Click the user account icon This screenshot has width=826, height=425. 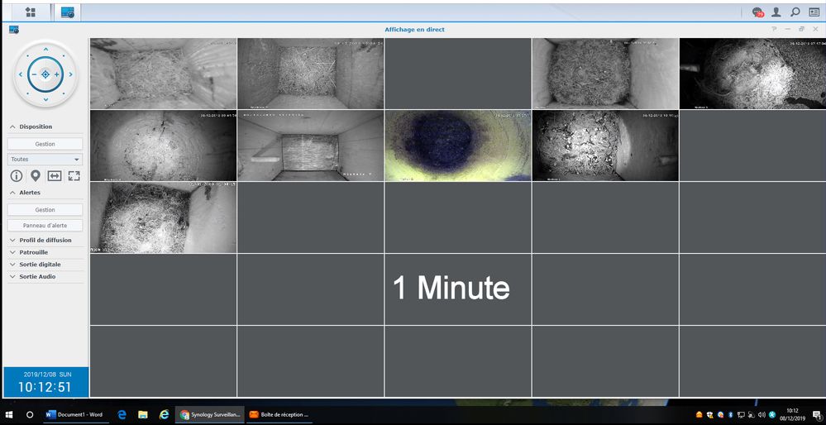(x=776, y=12)
